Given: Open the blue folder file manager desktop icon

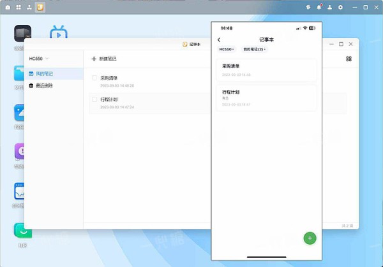Looking at the screenshot, I should [19, 73].
